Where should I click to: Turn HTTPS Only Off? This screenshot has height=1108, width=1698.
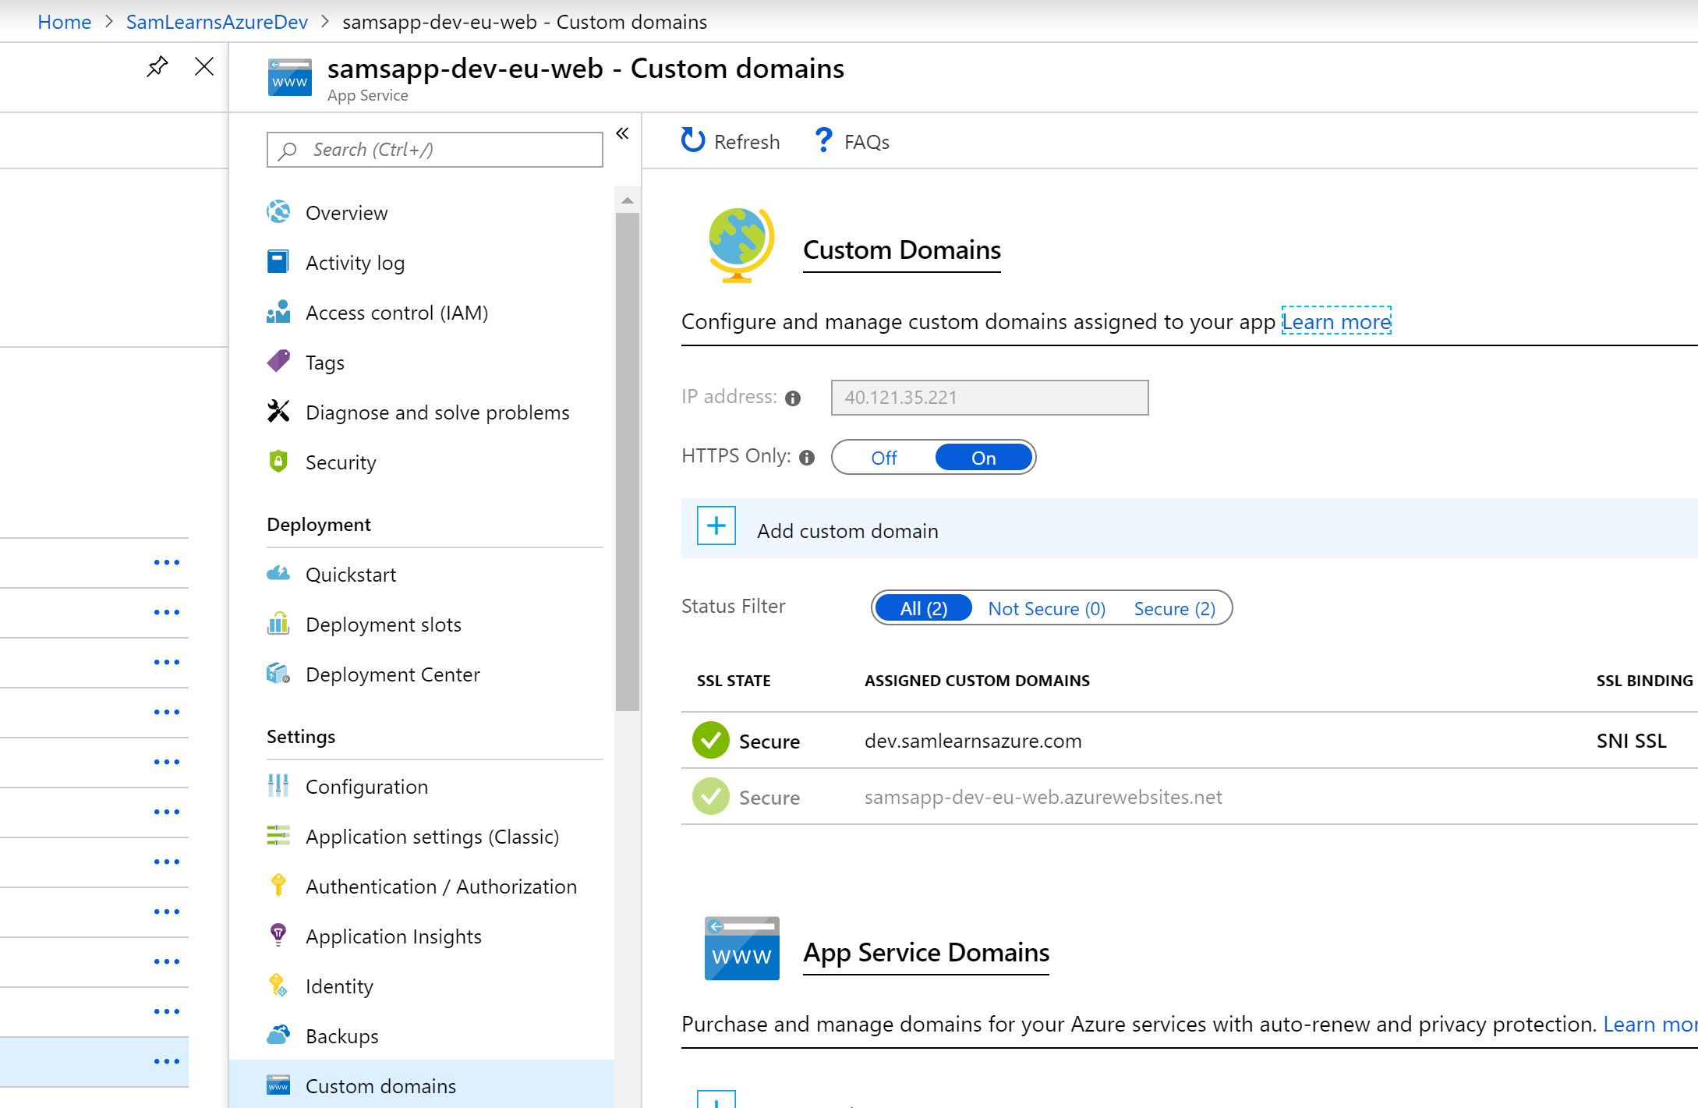coord(884,458)
